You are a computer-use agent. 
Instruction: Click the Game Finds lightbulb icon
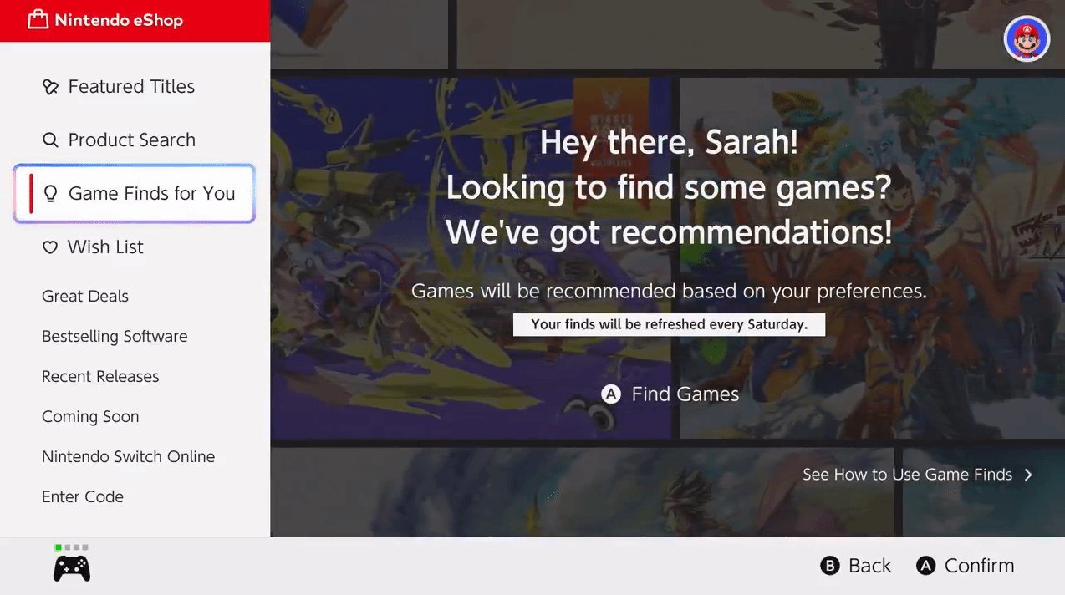click(x=50, y=194)
